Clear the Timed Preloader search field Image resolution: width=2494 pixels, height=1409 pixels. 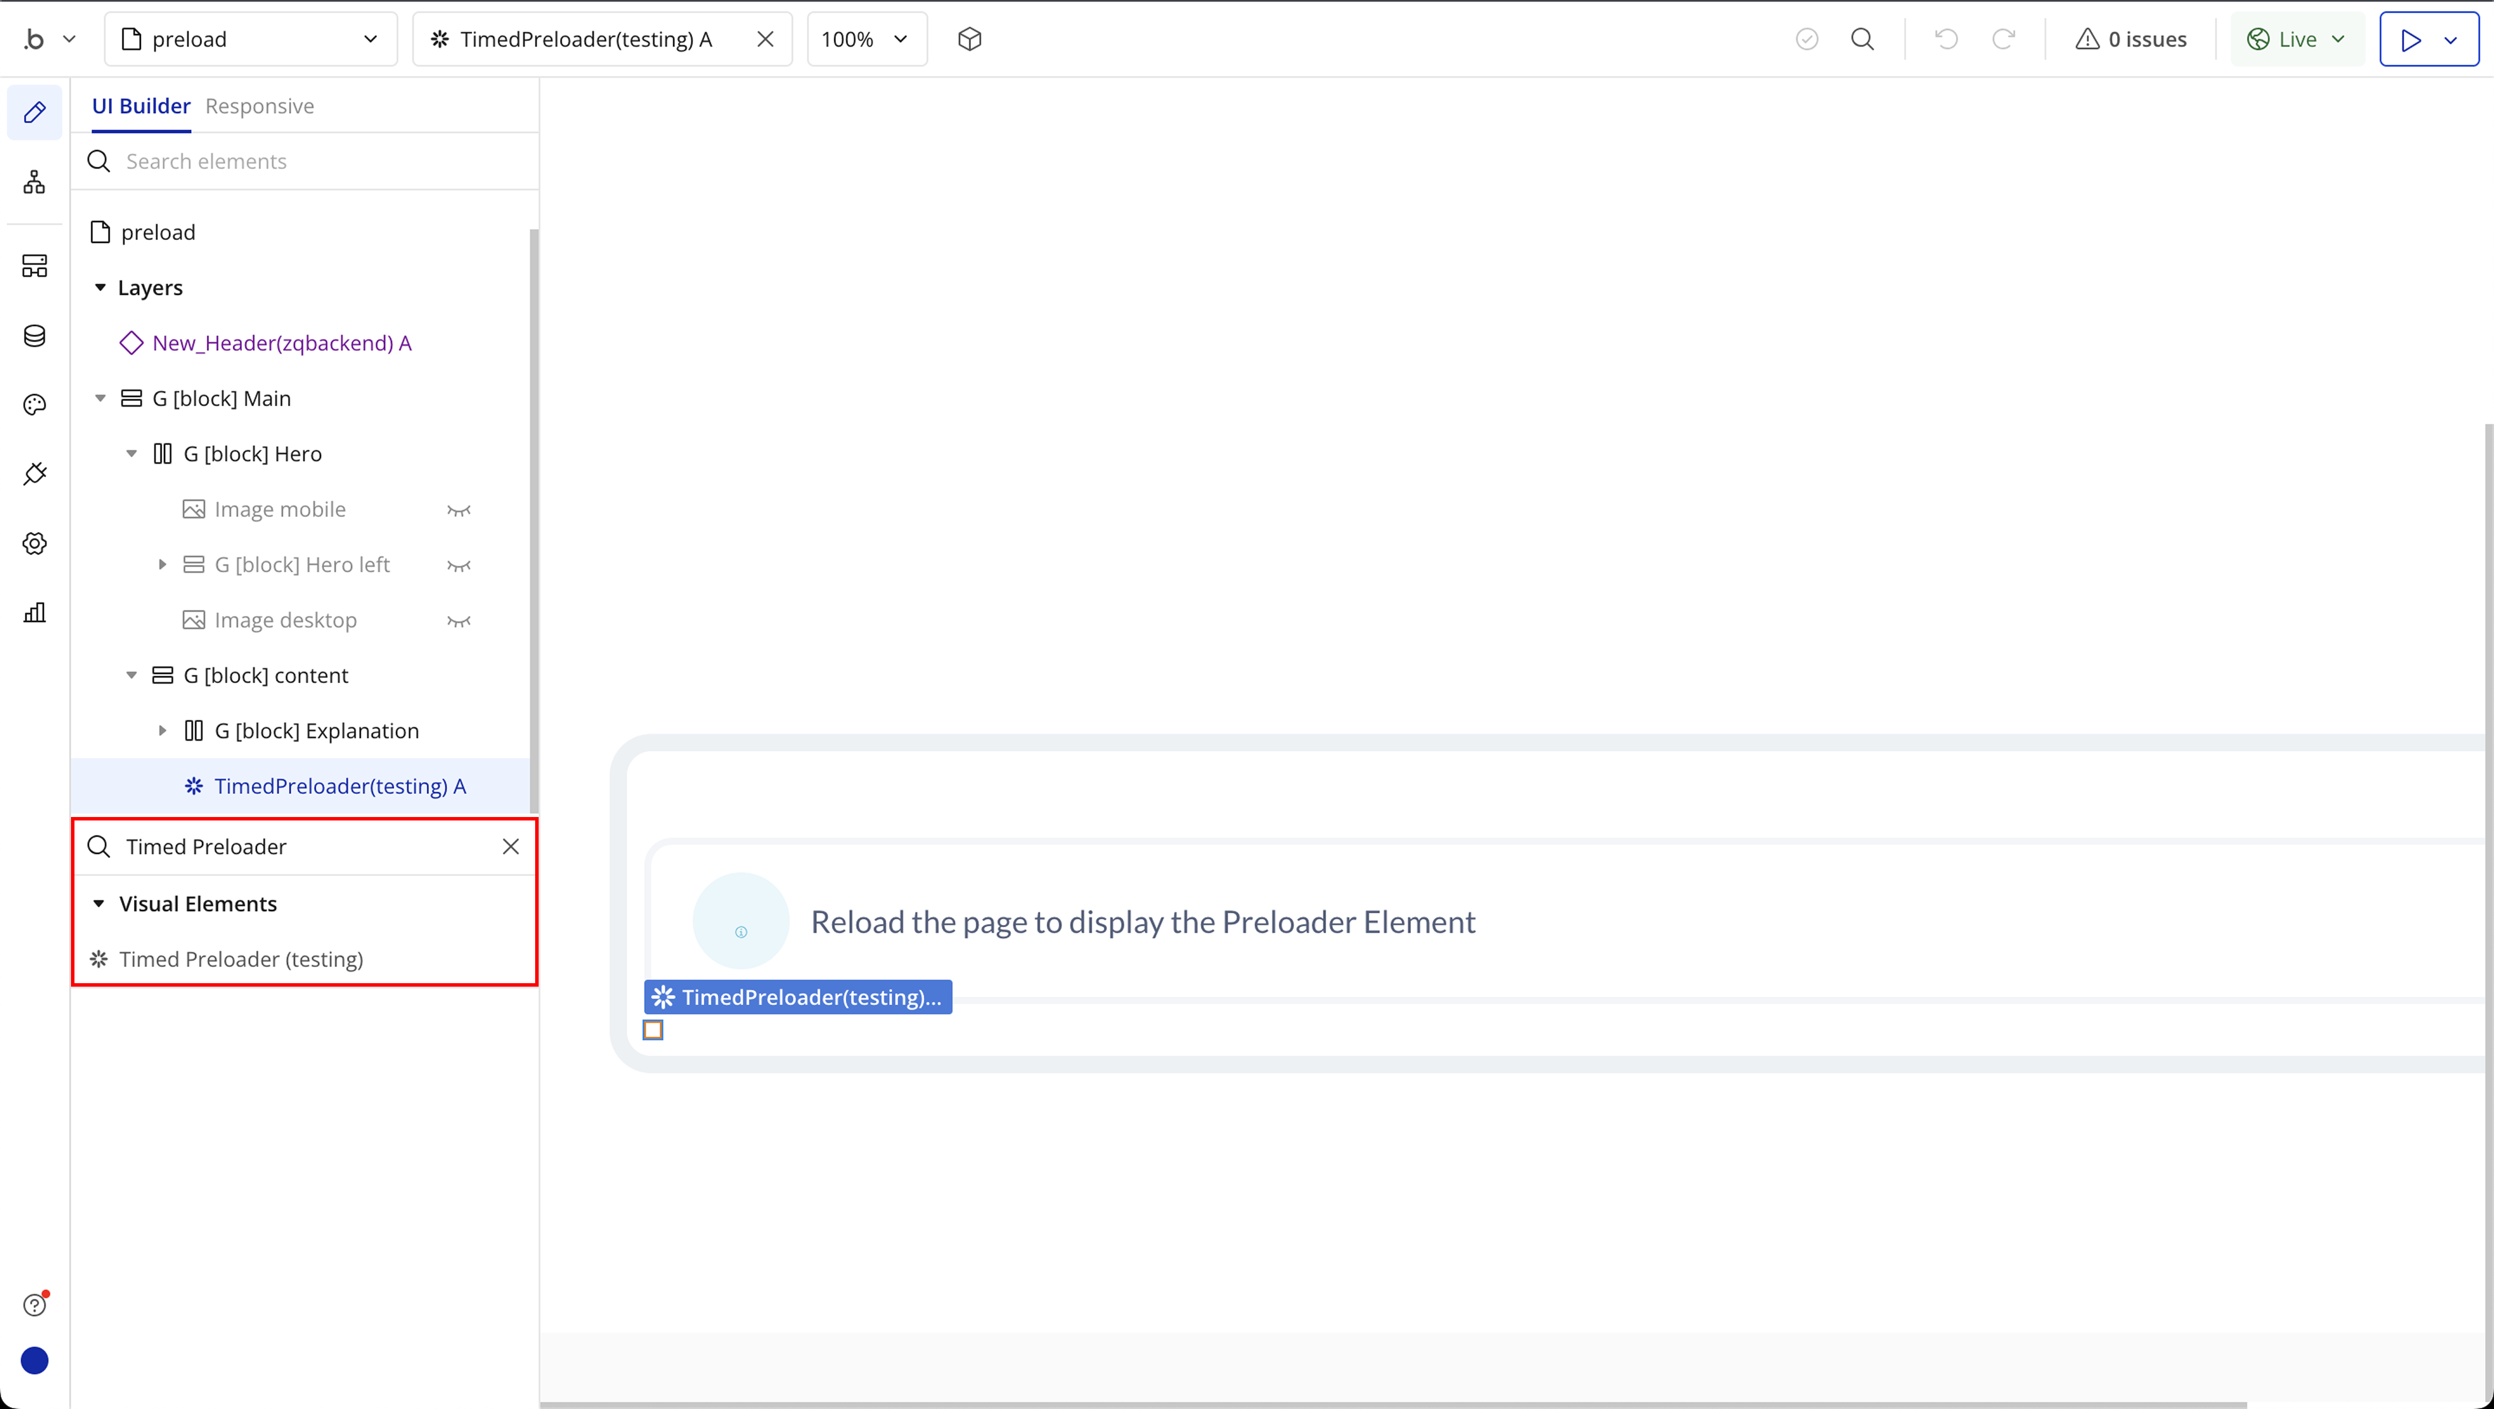pos(510,847)
